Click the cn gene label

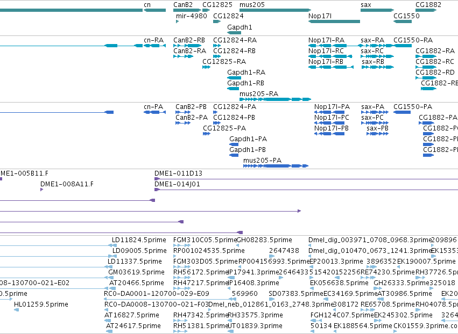[x=147, y=5]
